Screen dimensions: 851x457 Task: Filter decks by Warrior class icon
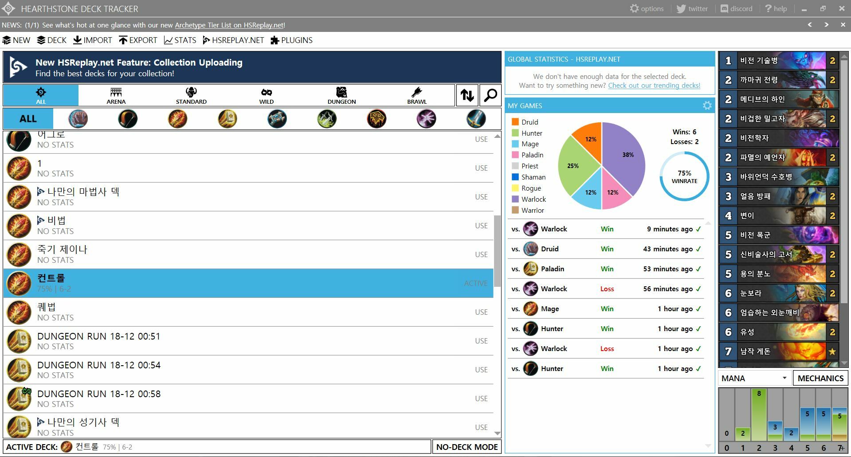point(476,119)
